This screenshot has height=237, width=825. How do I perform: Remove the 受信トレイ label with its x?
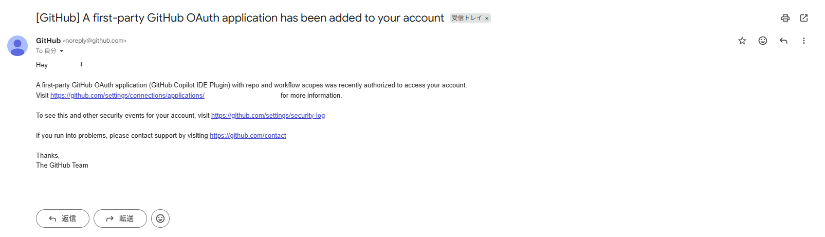click(487, 19)
